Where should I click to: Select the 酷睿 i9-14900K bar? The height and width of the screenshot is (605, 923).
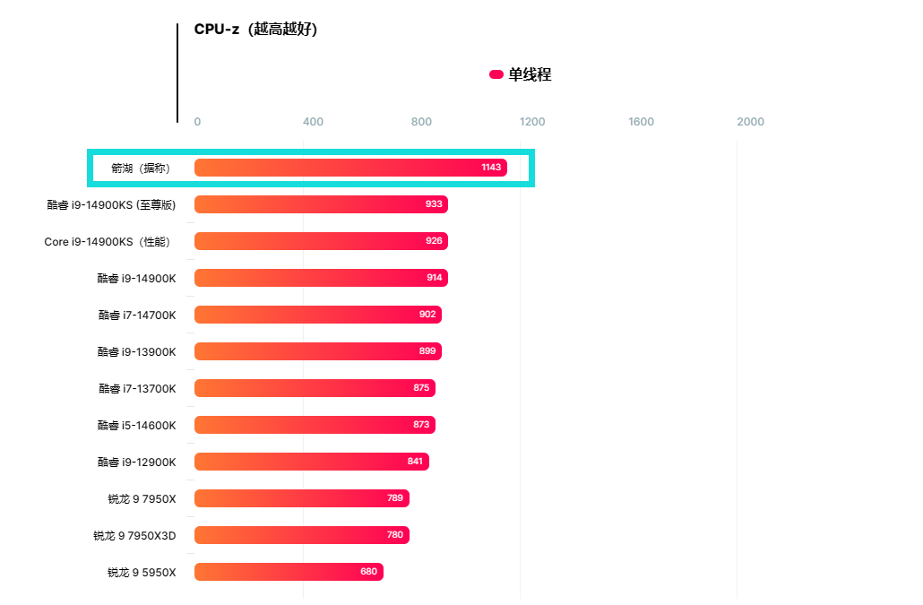pyautogui.click(x=320, y=278)
